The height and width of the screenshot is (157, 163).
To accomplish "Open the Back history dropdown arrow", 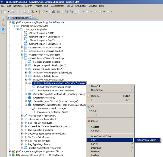I will coord(104,12).
